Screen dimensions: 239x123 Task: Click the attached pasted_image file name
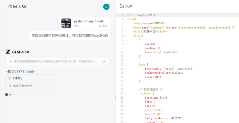click(x=90, y=21)
